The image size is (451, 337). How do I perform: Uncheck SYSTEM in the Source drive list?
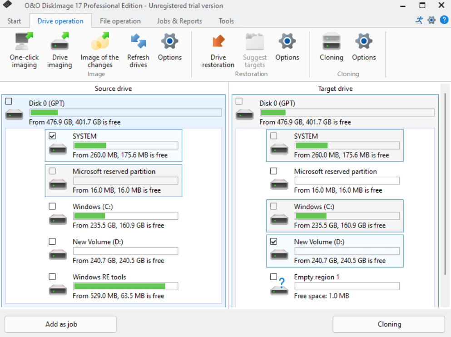point(52,136)
